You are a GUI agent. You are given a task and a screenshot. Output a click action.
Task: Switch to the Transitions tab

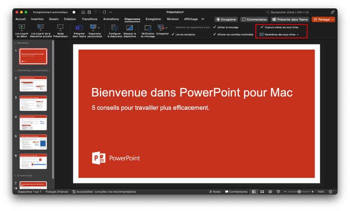[89, 19]
